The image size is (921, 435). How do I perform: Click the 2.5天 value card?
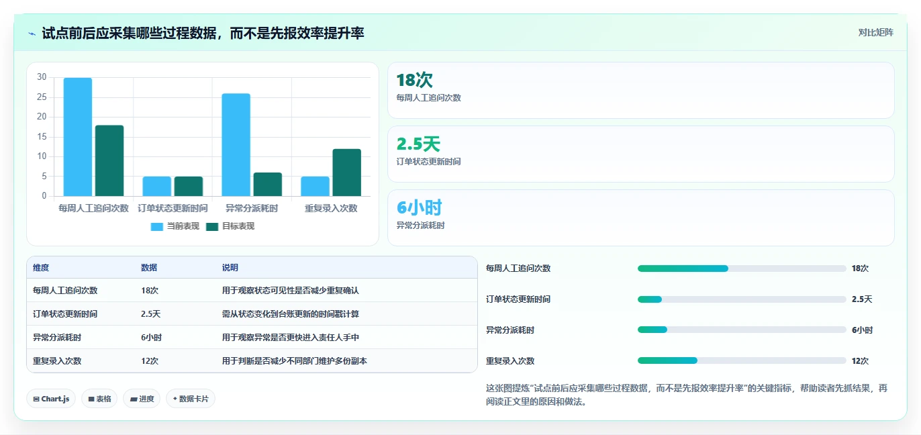(641, 154)
